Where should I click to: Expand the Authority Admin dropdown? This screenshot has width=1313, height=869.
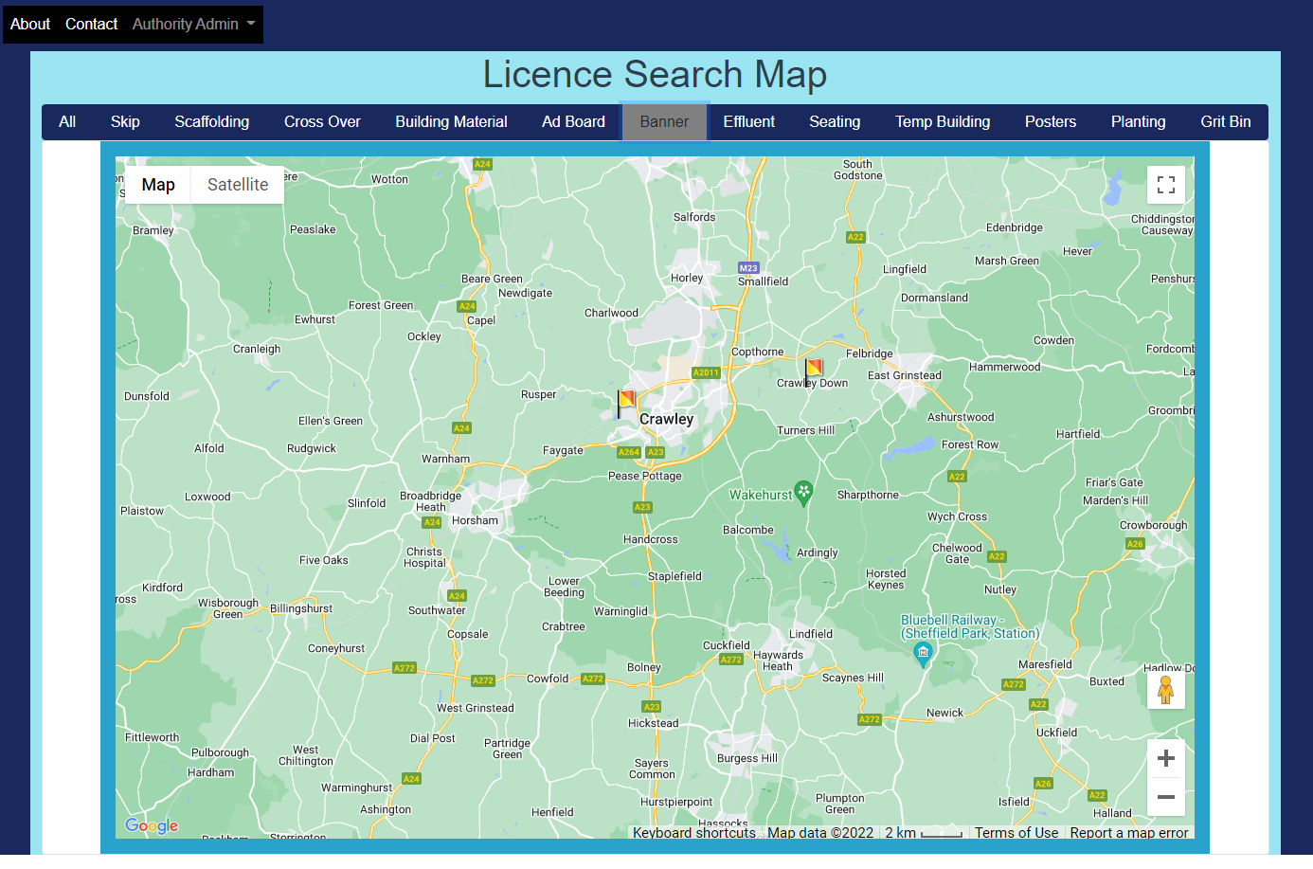[x=193, y=25]
